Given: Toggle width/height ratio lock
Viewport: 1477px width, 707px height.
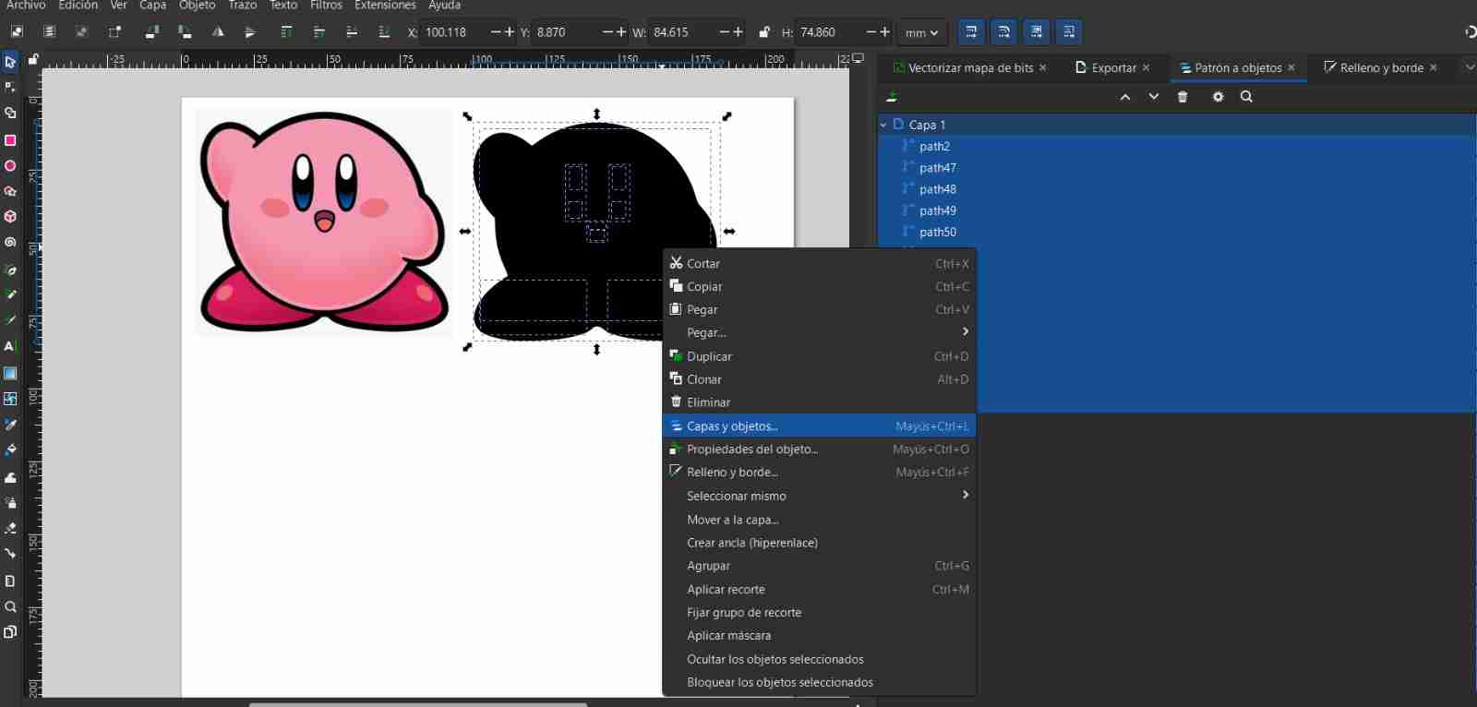Looking at the screenshot, I should [x=763, y=32].
